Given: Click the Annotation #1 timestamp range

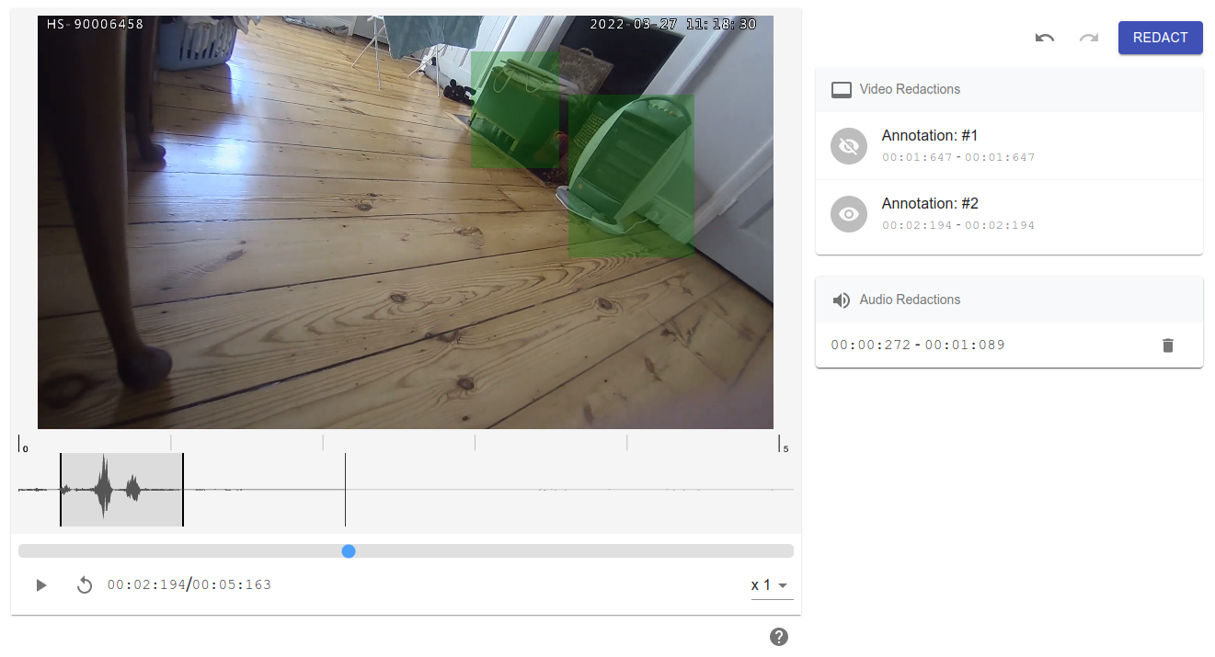Looking at the screenshot, I should [958, 158].
